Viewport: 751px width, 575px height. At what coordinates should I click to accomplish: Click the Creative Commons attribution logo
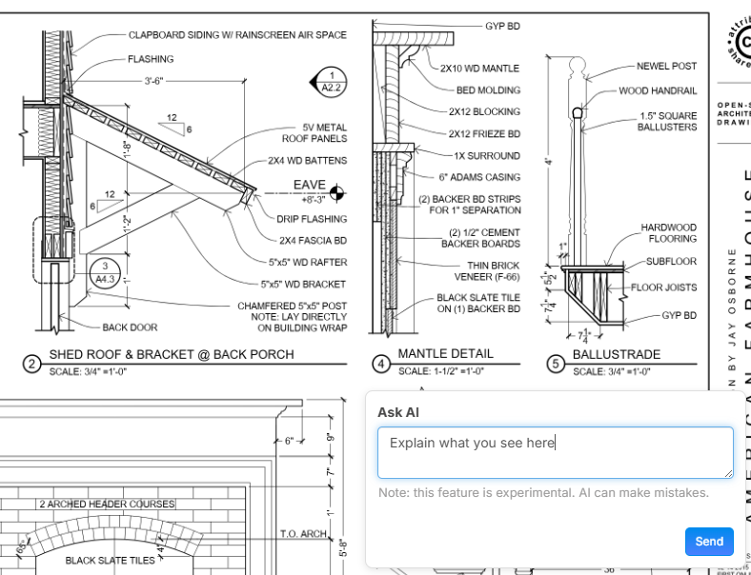tap(740, 38)
